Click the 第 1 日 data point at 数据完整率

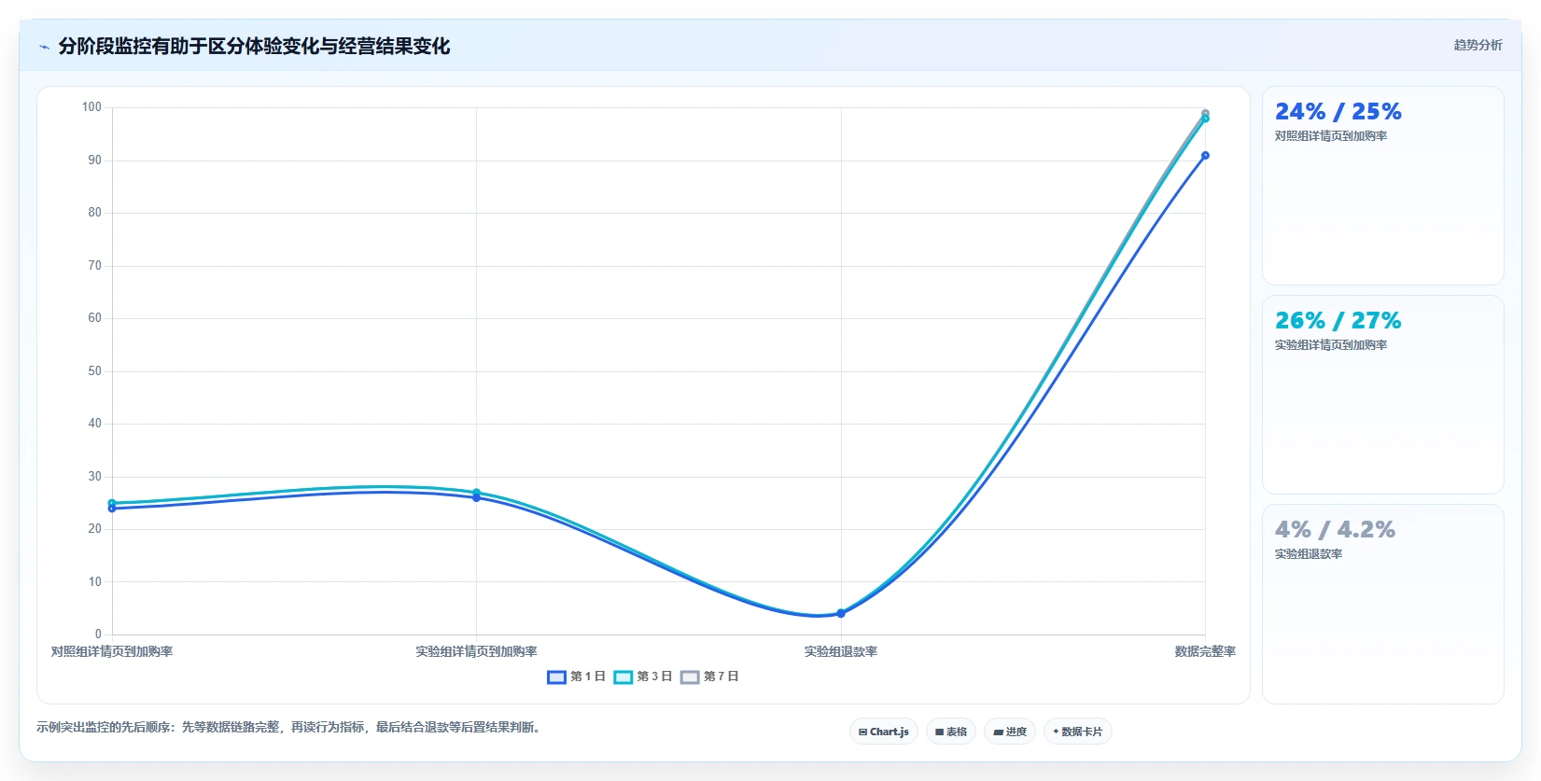[1205, 156]
